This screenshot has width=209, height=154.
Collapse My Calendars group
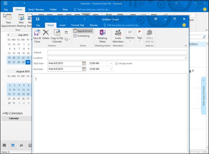pyautogui.click(x=3, y=113)
